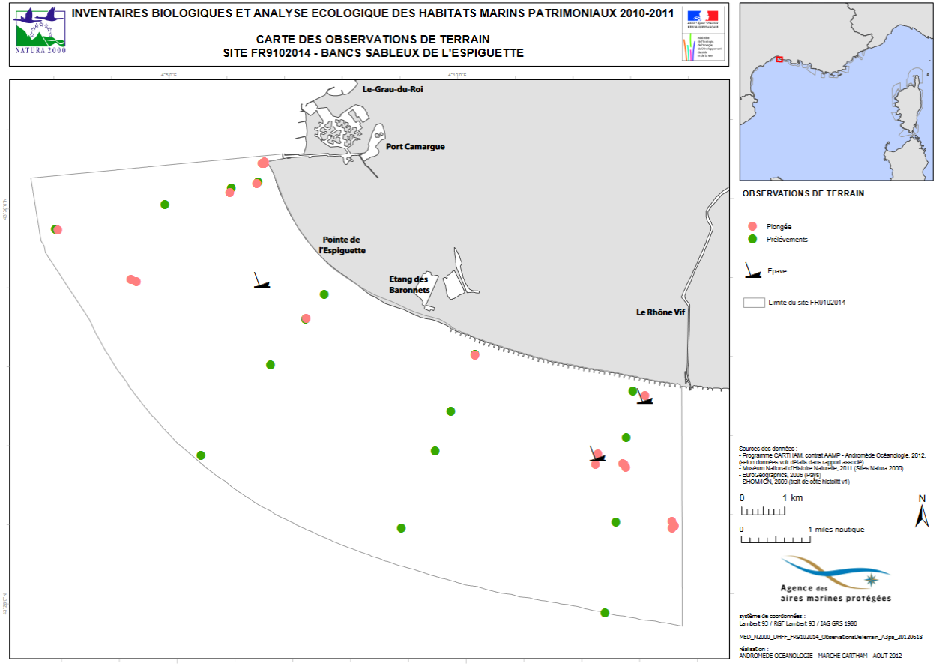Click the southernmost green sampling dot
The image size is (939, 666).
(605, 613)
